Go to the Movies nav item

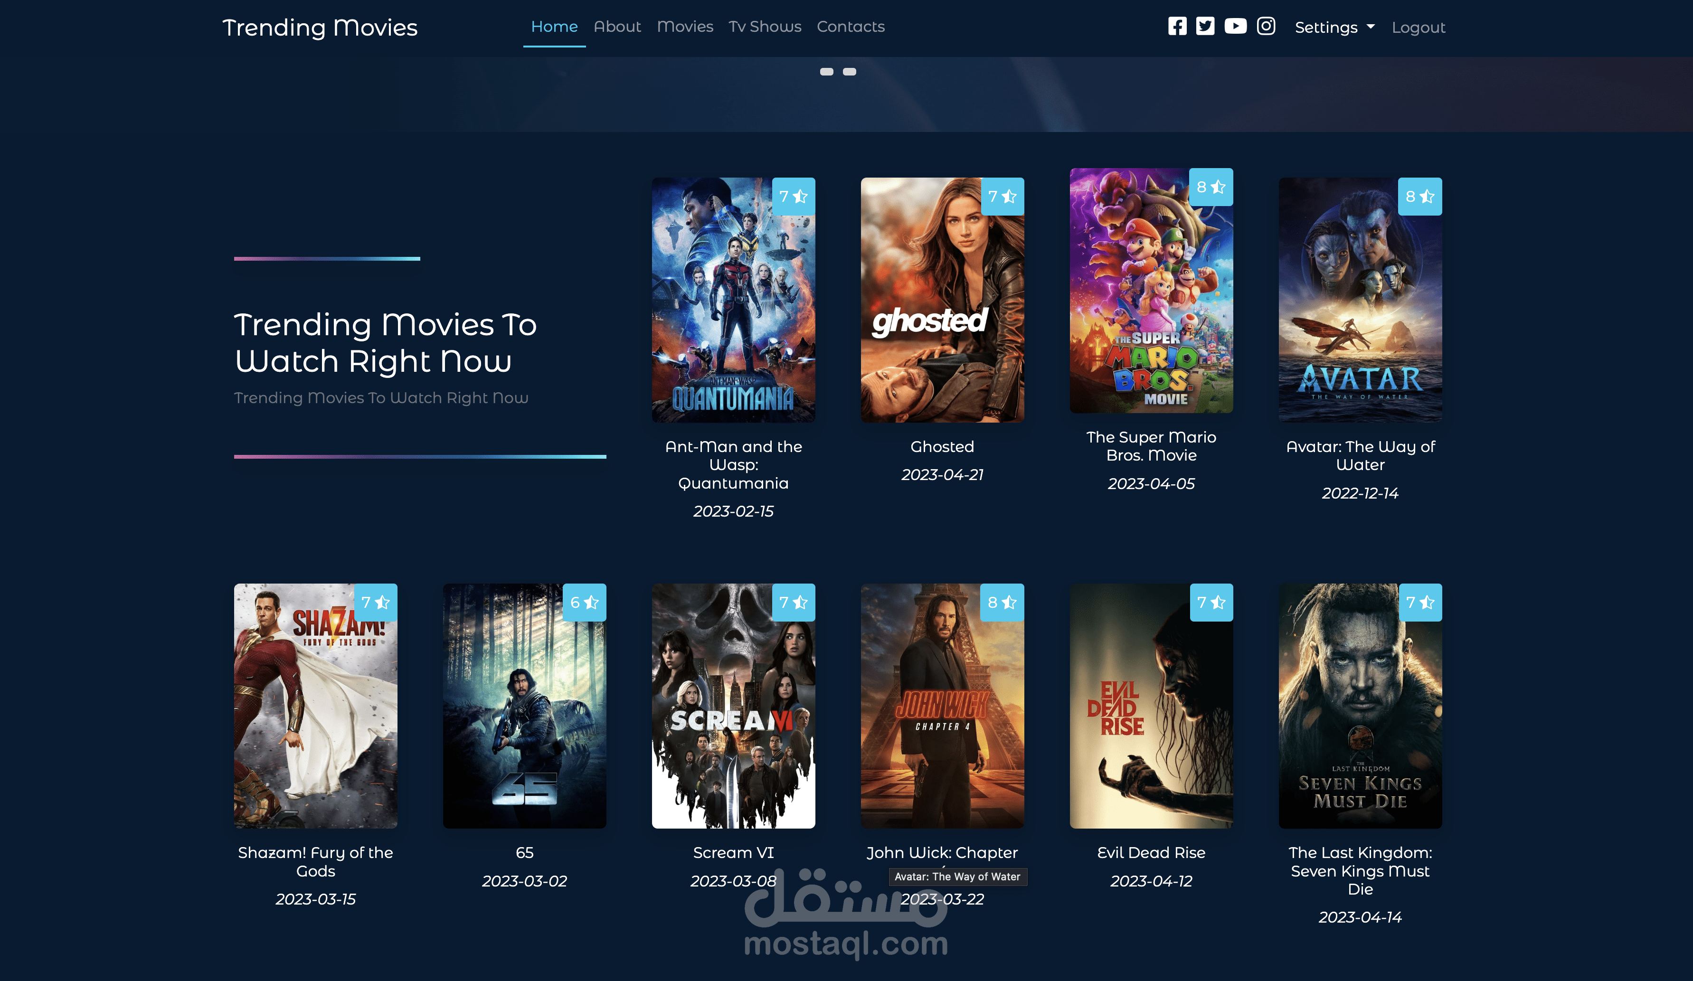click(x=685, y=27)
